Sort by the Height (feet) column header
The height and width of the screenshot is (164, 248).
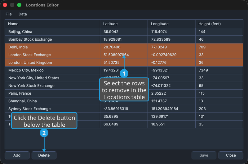tap(219, 24)
